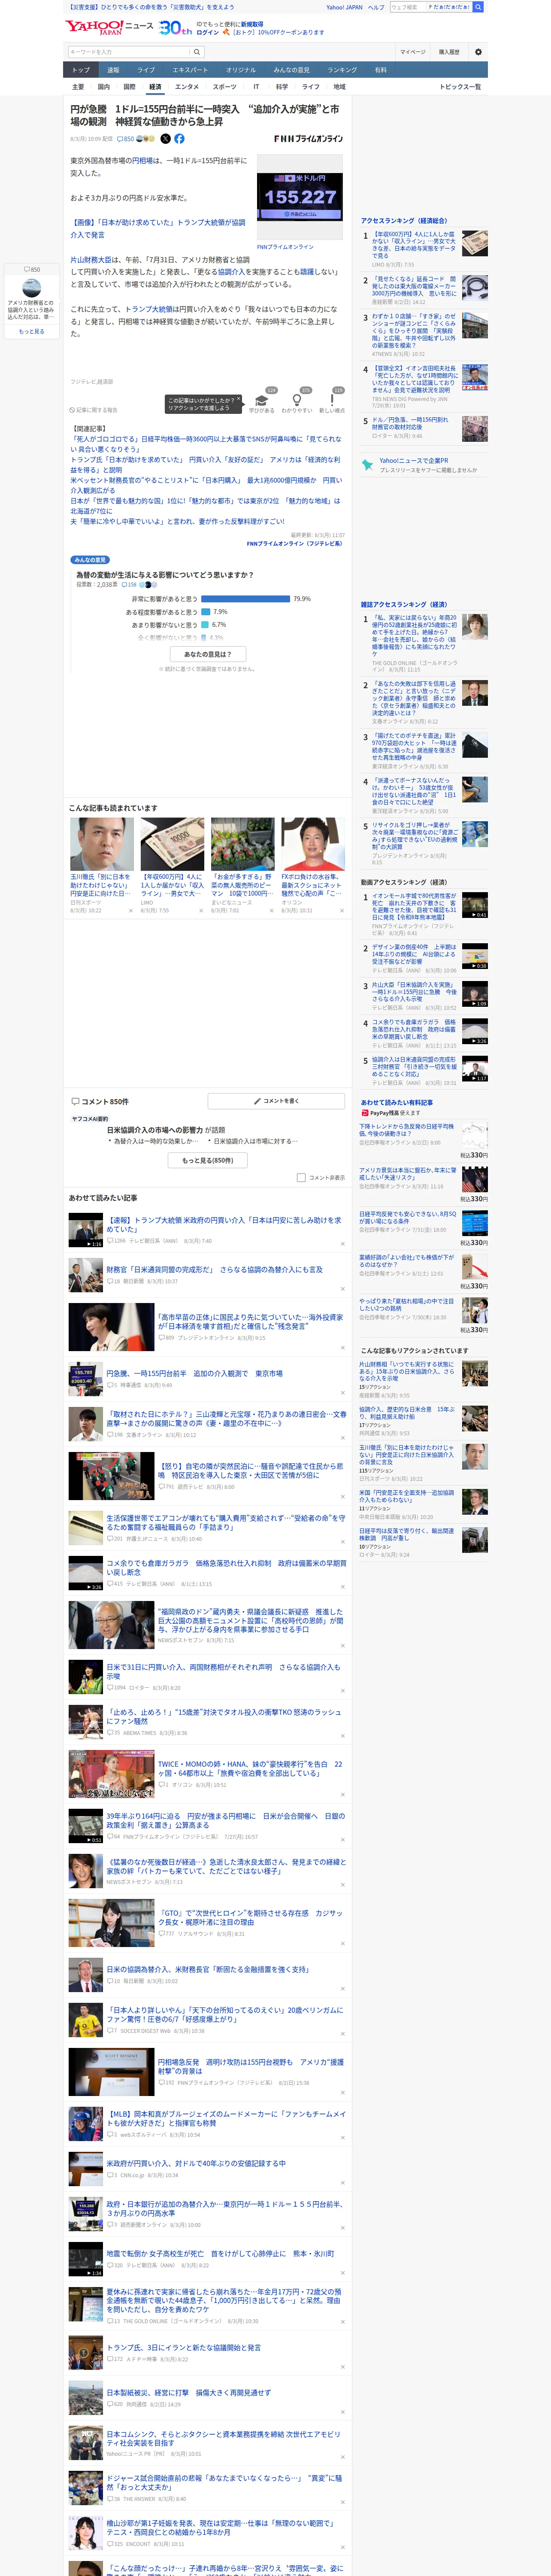Image resolution: width=551 pixels, height=2576 pixels.
Task: Click the blue web search magnifier button
Action: tap(478, 7)
